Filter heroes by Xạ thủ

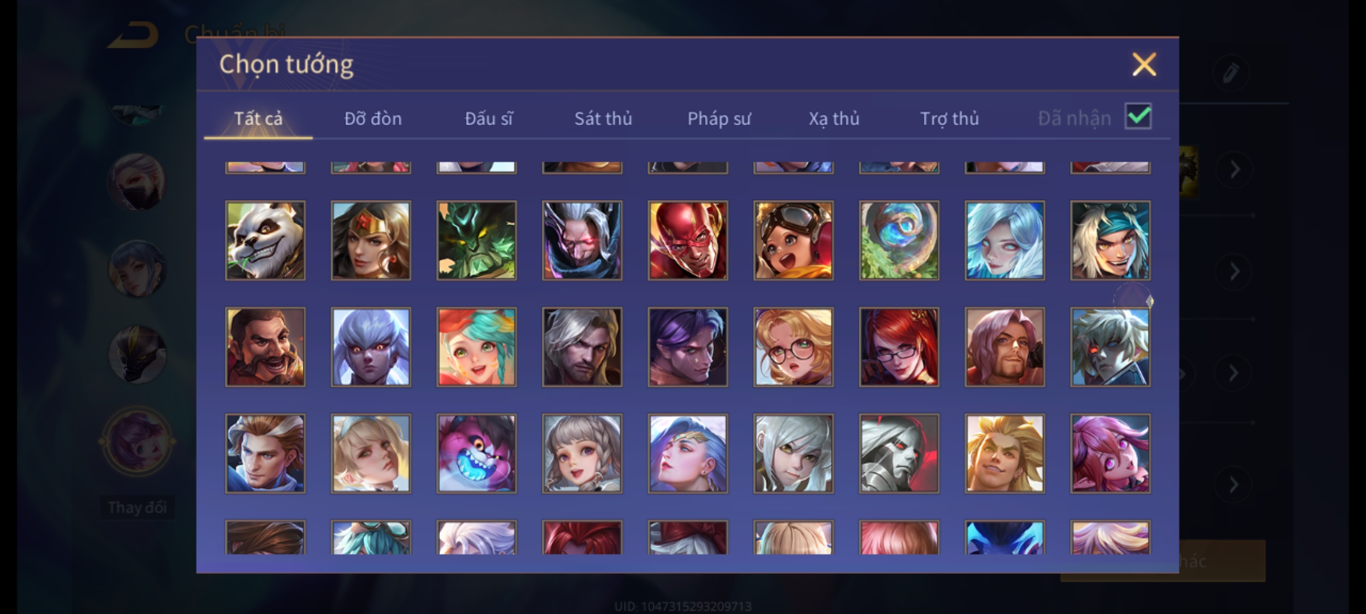pos(834,118)
